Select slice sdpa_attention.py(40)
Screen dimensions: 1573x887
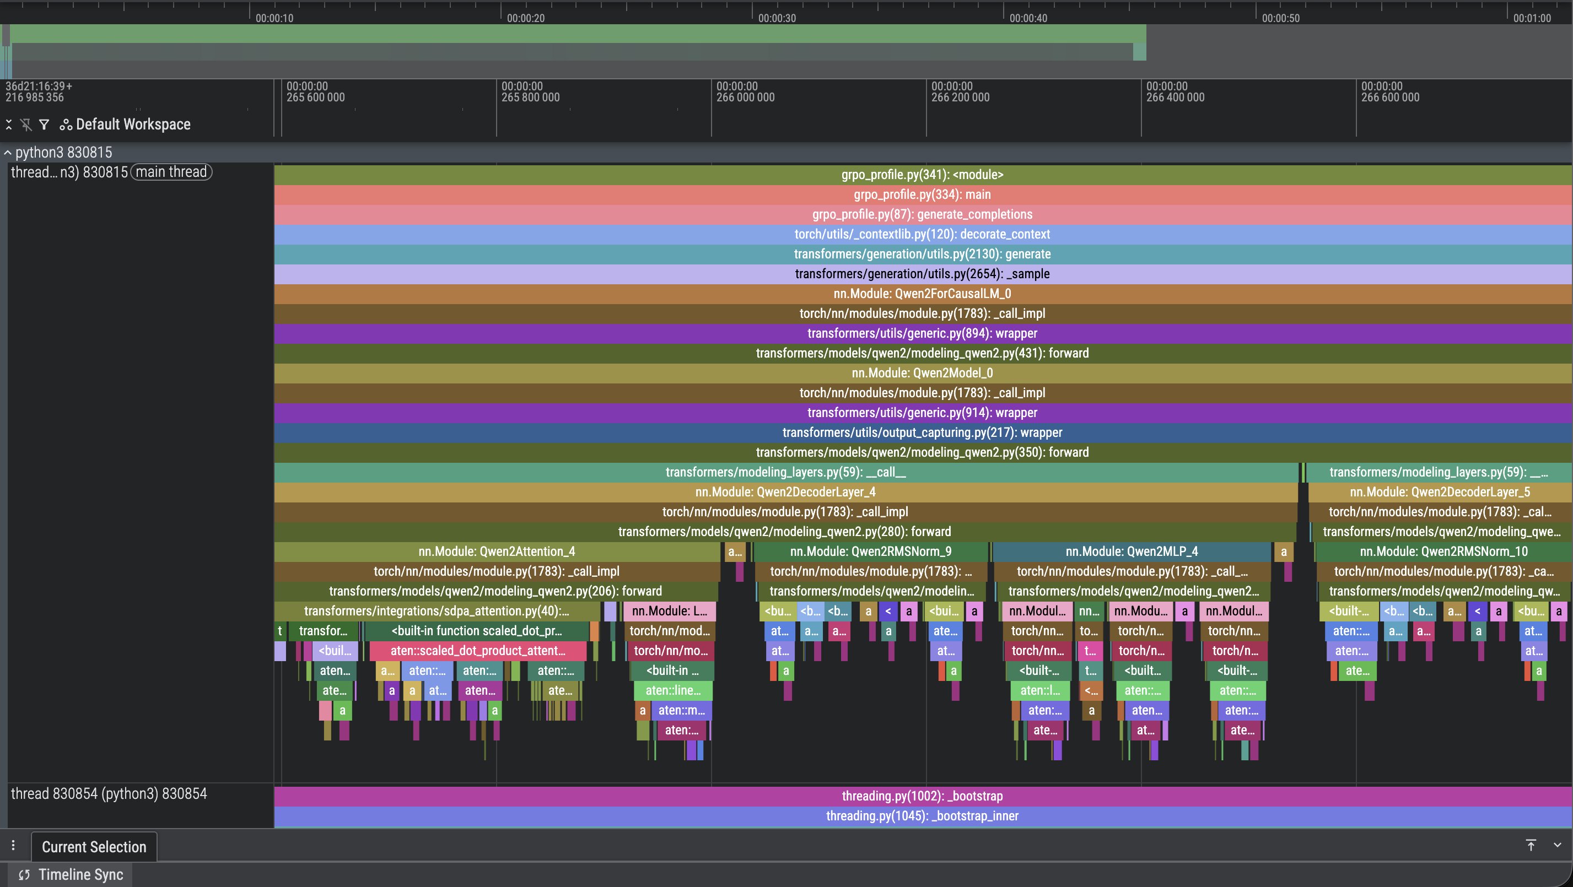pyautogui.click(x=437, y=611)
